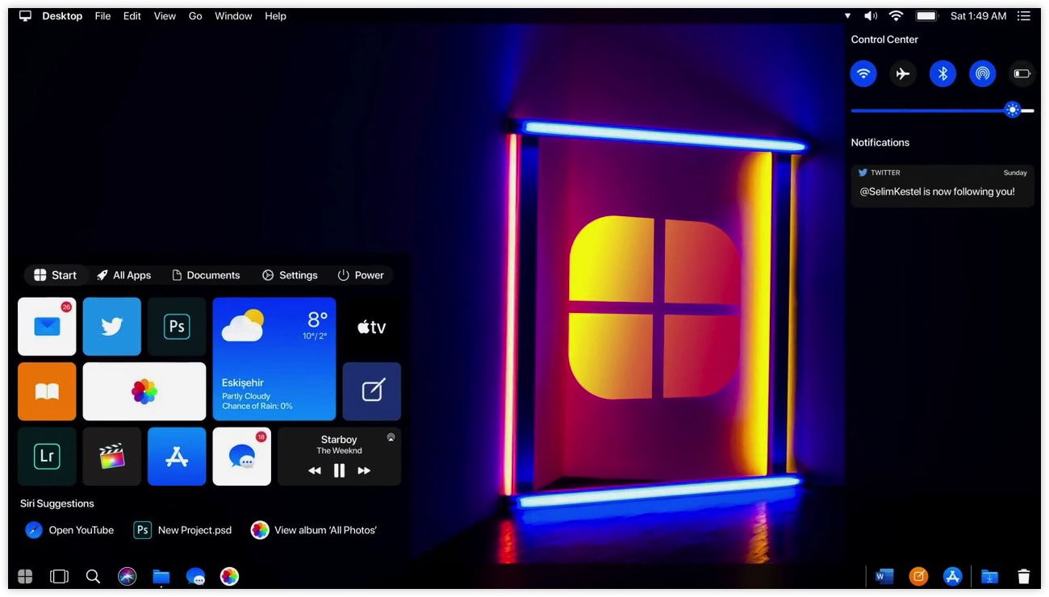
Task: Launch the Final Cut Pro tile
Action: tap(111, 457)
